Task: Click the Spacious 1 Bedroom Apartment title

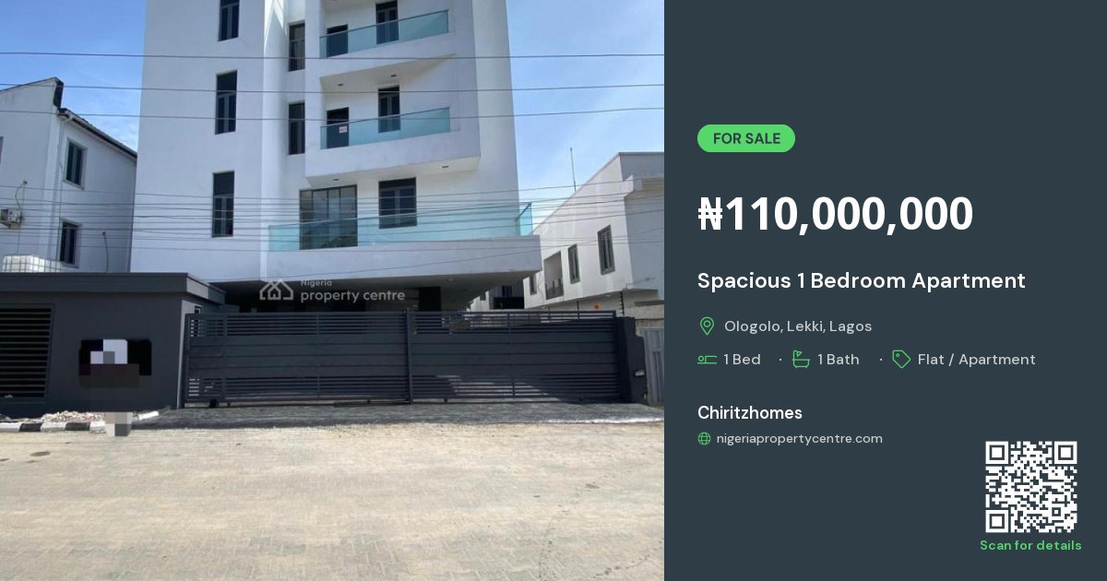Action: pyautogui.click(x=862, y=280)
